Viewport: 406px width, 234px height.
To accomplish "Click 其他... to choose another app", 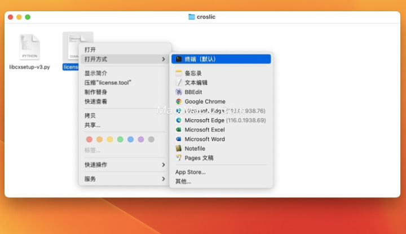I will [183, 182].
